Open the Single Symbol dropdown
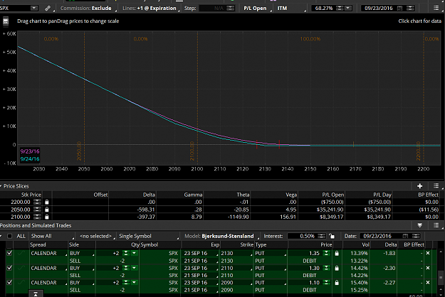The height and width of the screenshot is (297, 445). pyautogui.click(x=149, y=236)
